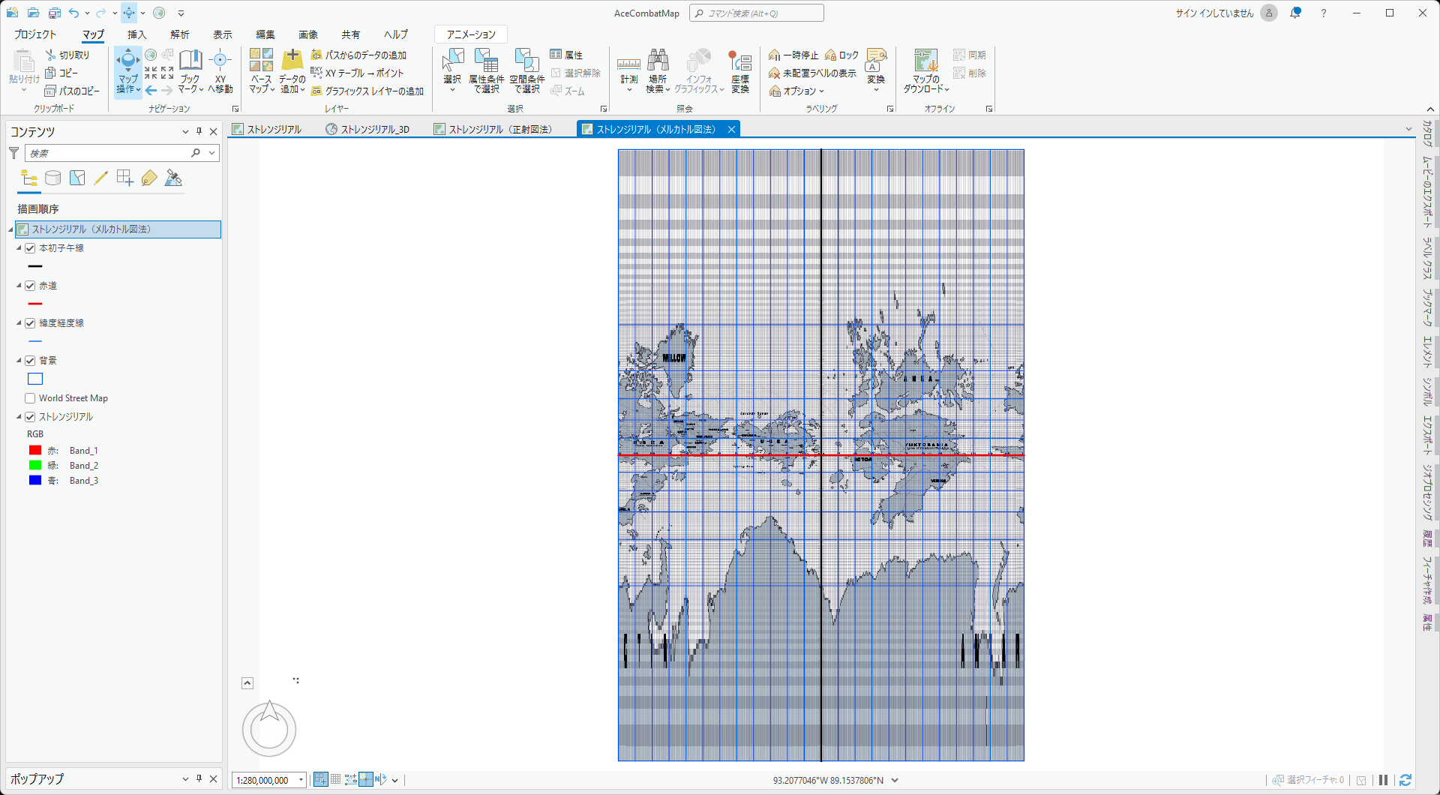Screen dimensions: 1440x795
Task: Click 未配置ラベルの表示 button
Action: (812, 73)
